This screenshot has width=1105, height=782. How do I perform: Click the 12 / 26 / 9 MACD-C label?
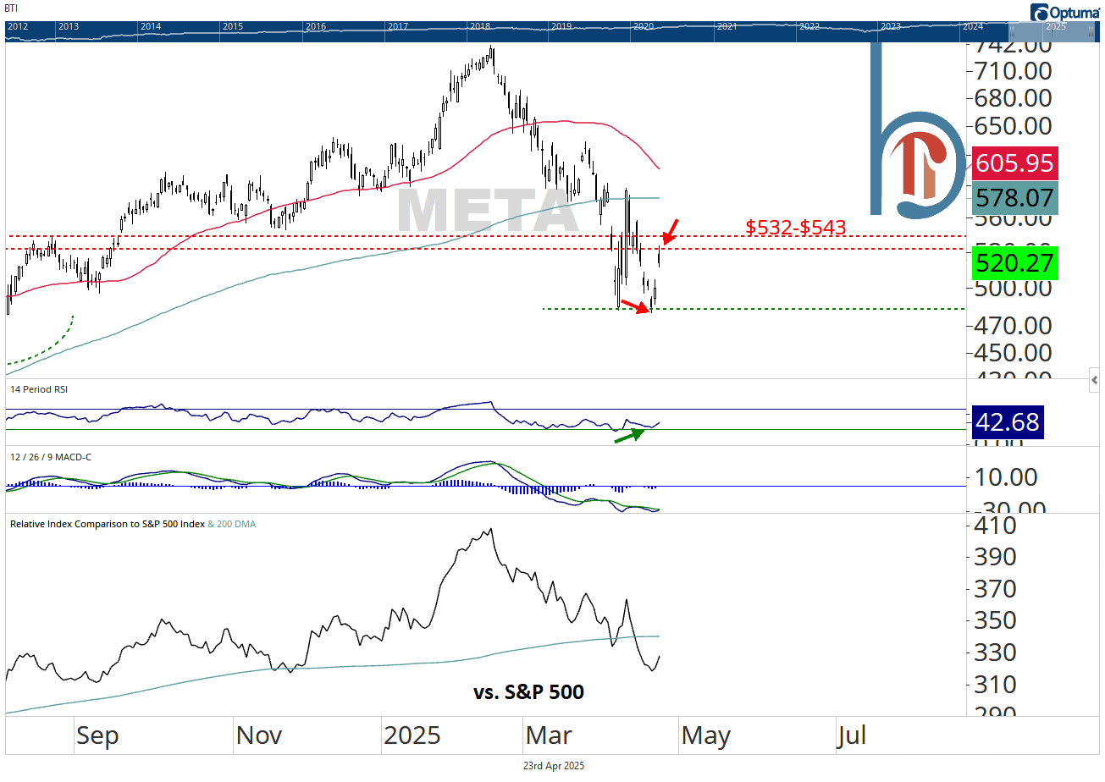[51, 457]
